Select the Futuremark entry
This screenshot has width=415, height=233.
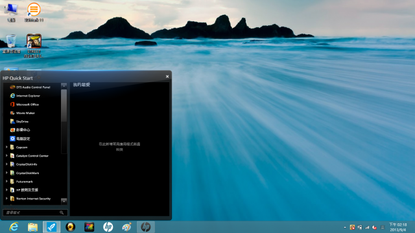click(25, 181)
